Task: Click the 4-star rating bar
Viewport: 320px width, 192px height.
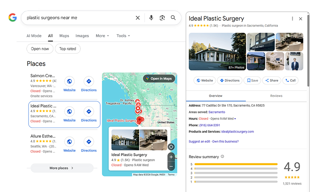Action: pos(236,169)
